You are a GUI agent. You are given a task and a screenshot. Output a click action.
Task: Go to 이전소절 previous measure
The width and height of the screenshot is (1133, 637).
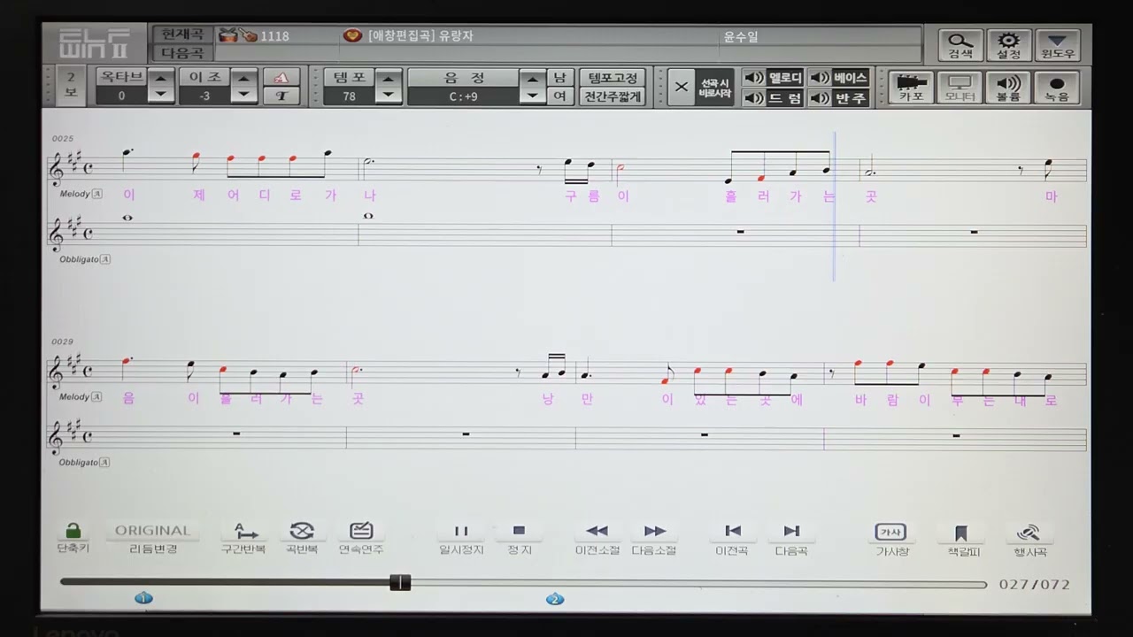[597, 537]
